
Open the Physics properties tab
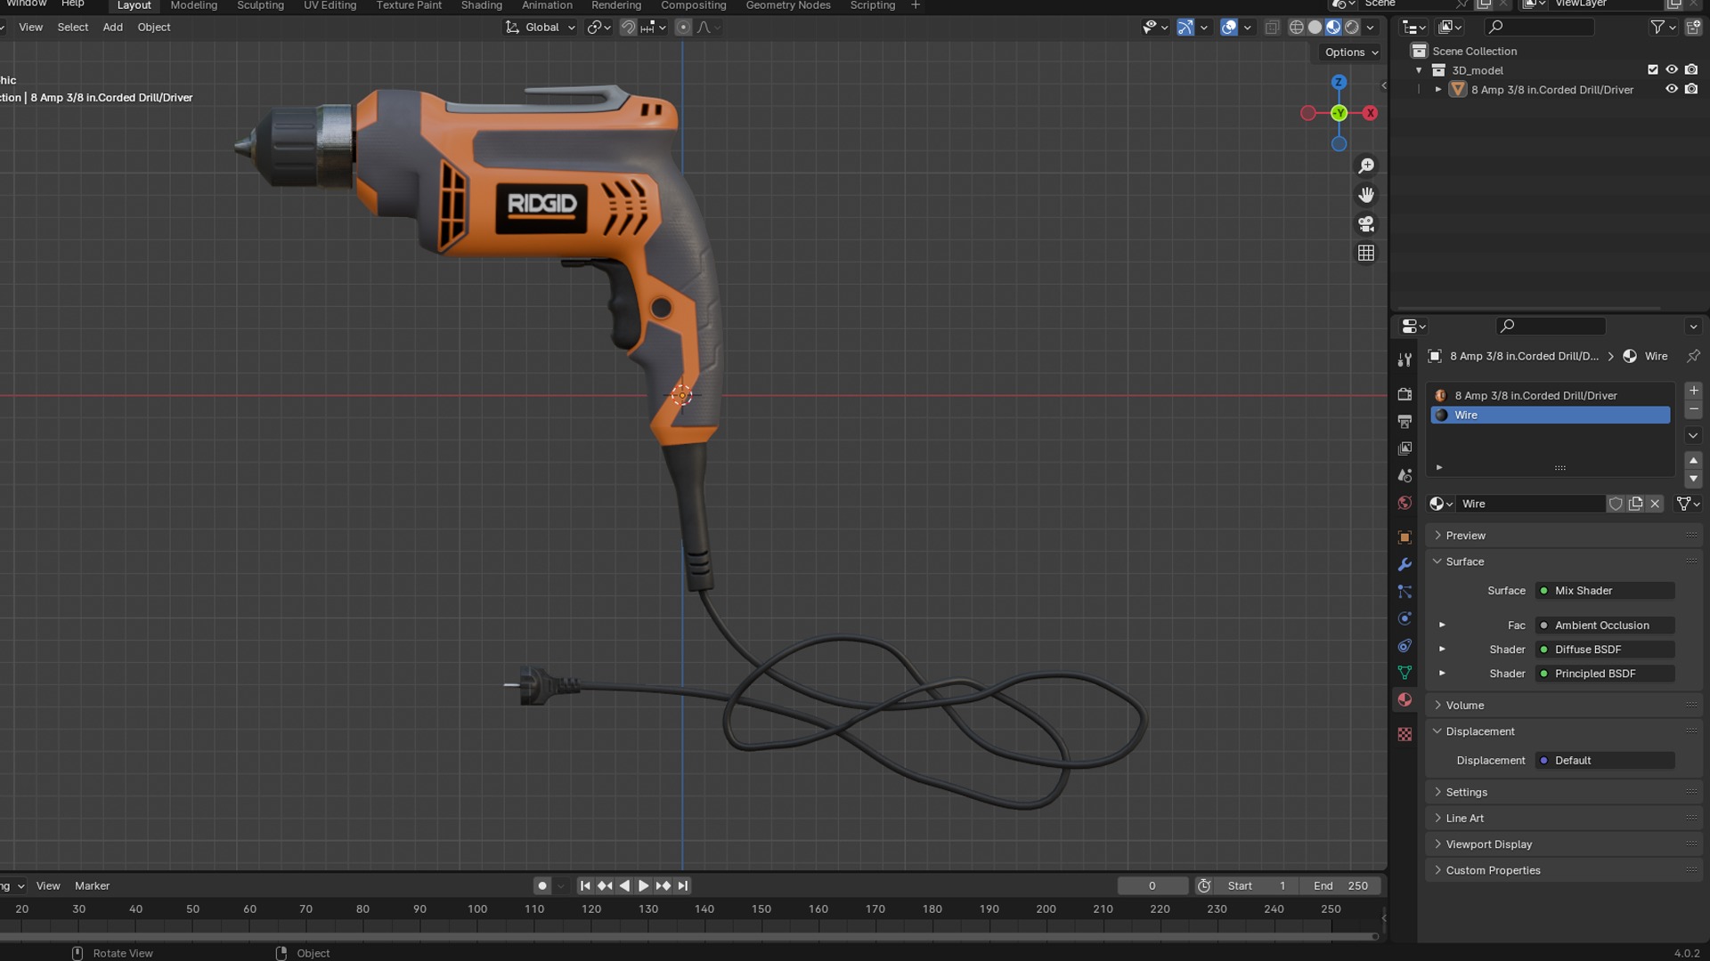tap(1405, 618)
